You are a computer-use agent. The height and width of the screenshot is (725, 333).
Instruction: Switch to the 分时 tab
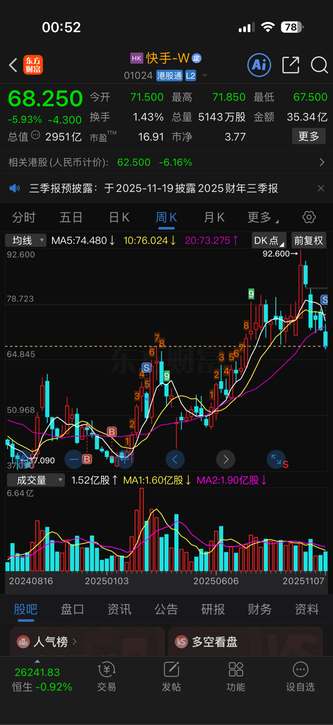[24, 217]
